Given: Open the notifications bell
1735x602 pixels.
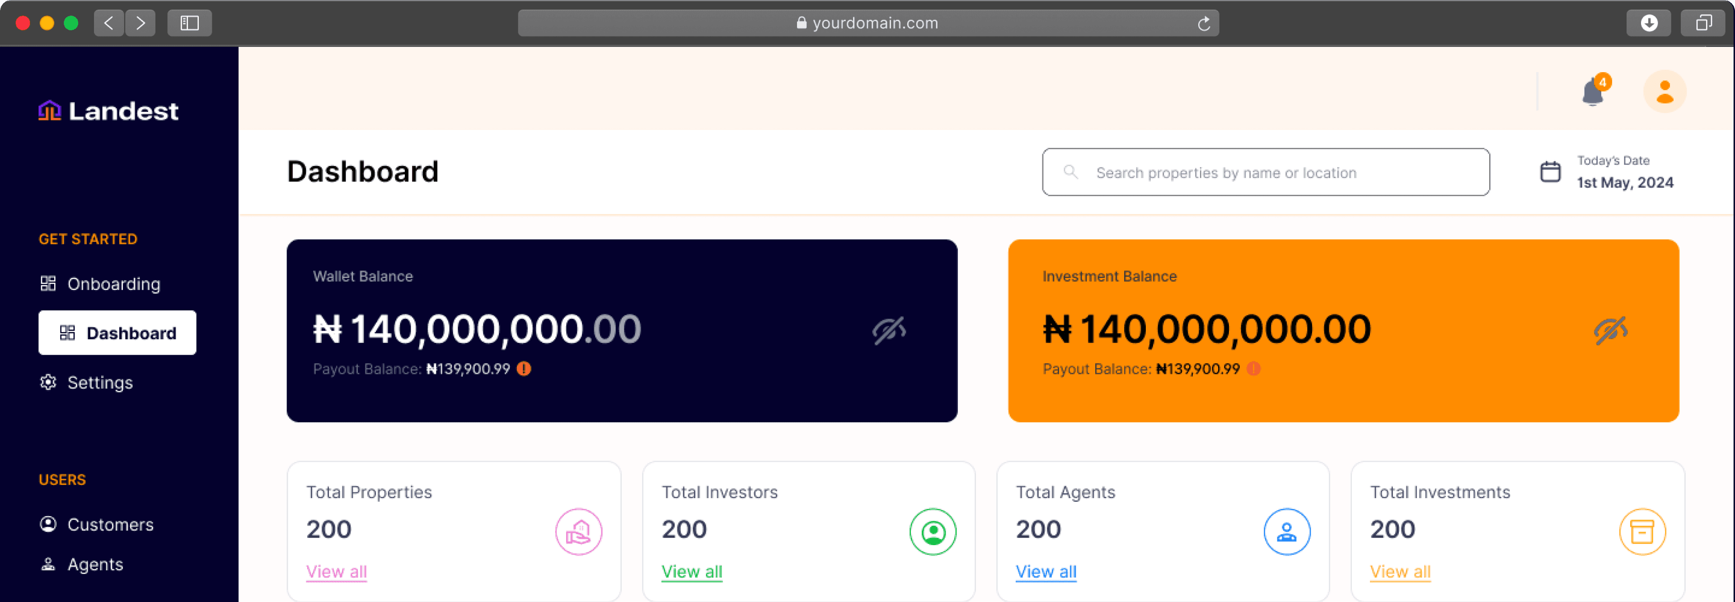Looking at the screenshot, I should (x=1592, y=92).
